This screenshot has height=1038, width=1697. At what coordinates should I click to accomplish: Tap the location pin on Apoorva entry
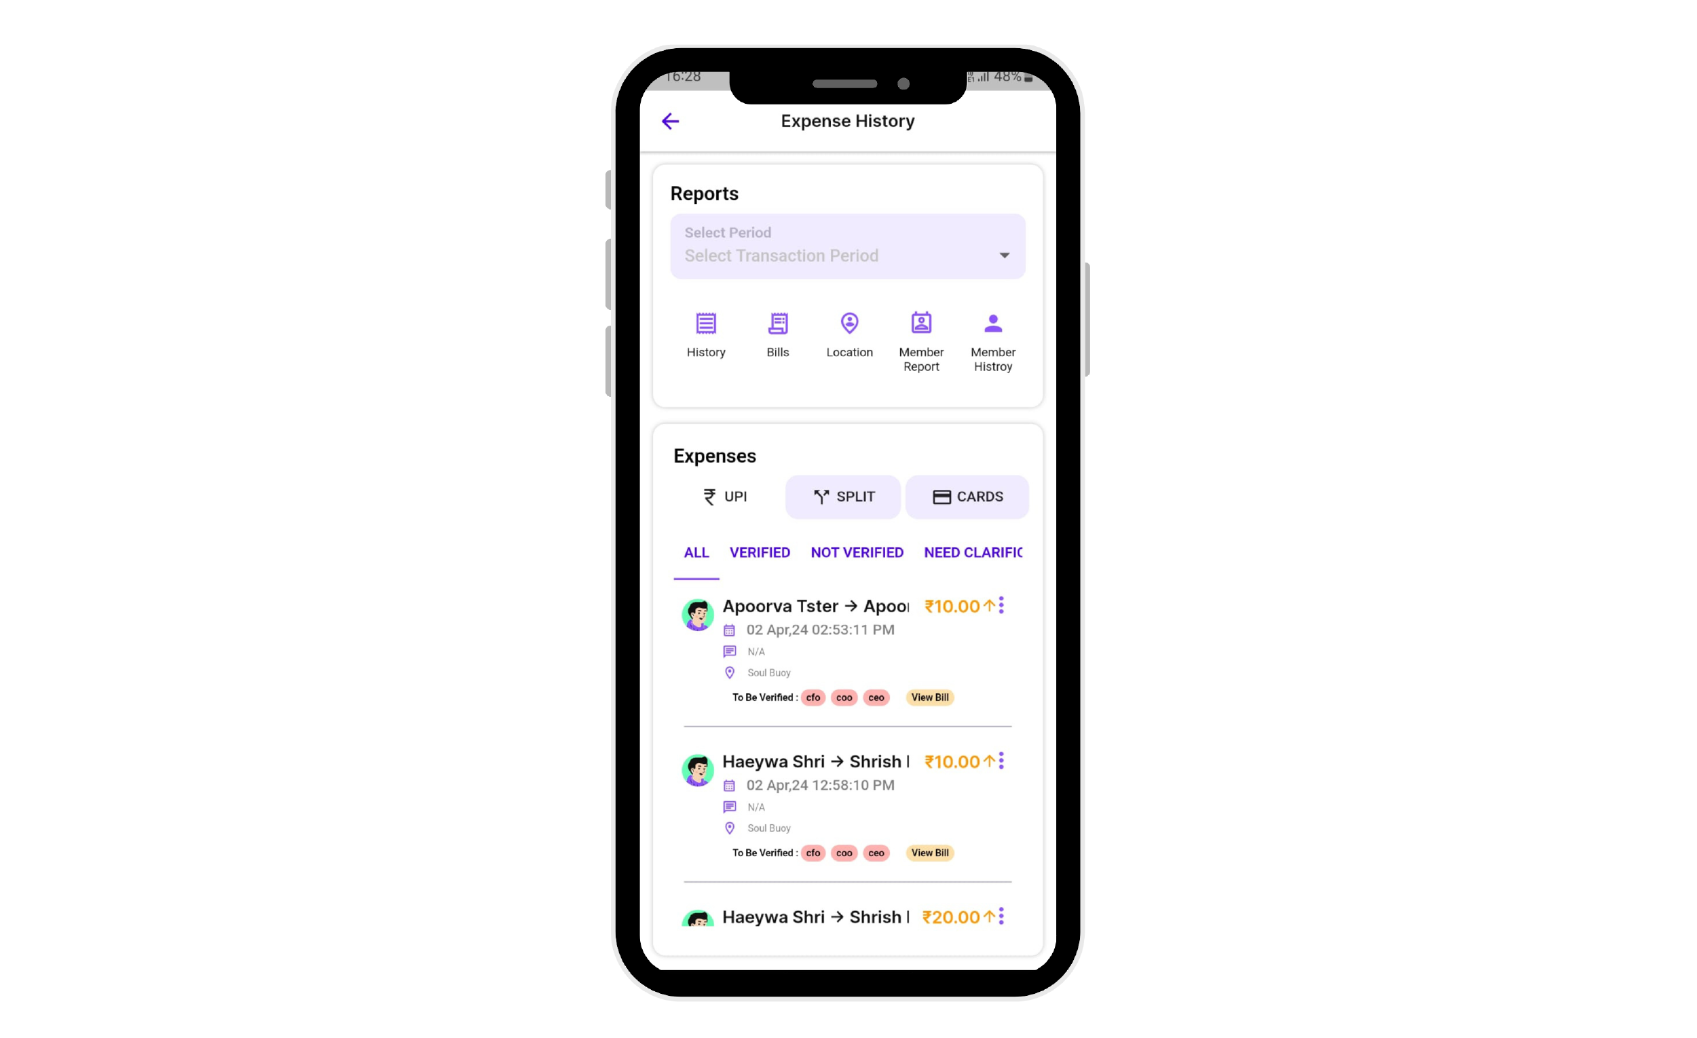coord(728,672)
